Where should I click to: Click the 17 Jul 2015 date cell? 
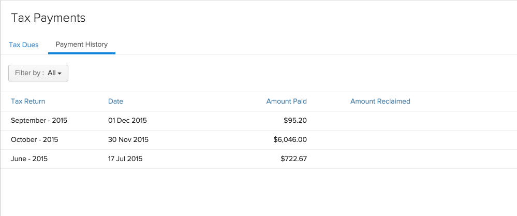point(125,159)
